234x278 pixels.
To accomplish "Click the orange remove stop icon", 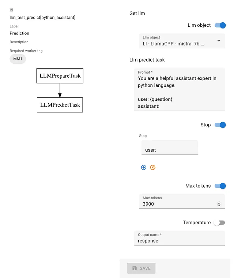I will [152, 167].
